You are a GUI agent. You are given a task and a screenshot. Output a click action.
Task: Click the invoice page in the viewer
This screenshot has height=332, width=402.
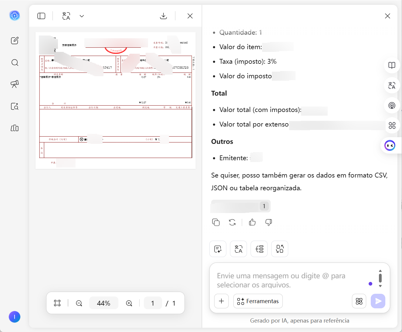[116, 100]
